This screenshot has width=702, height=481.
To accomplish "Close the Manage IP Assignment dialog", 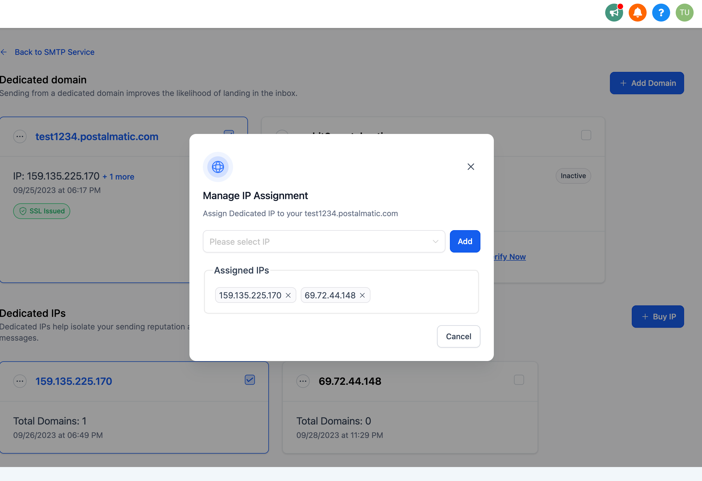I will (x=471, y=167).
